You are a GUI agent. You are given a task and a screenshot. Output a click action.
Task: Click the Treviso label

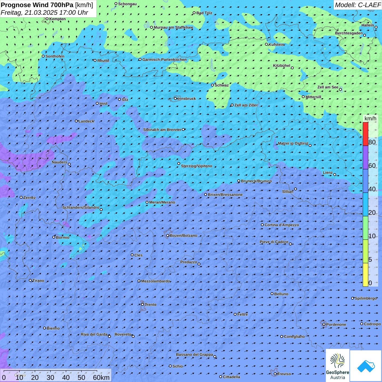tap(284, 374)
